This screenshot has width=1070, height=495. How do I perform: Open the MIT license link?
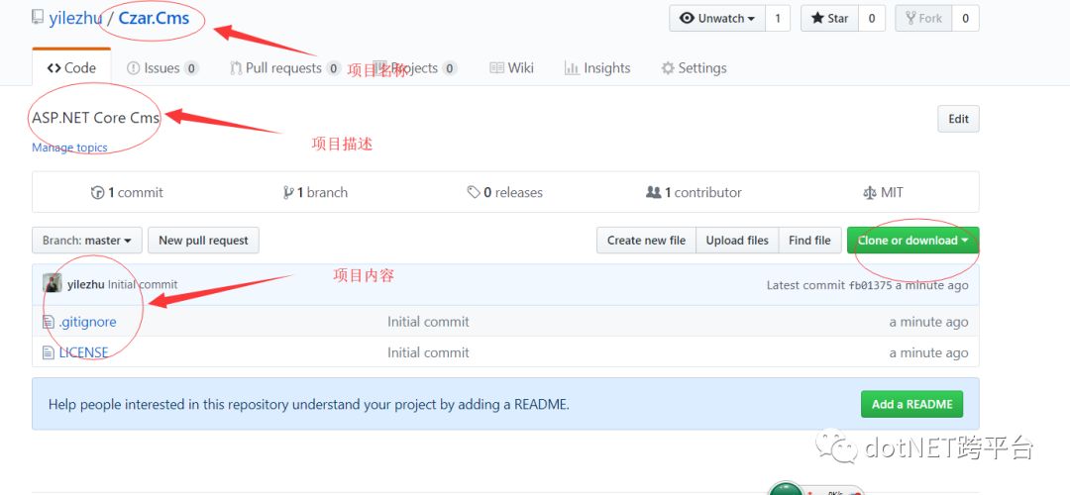pos(883,193)
